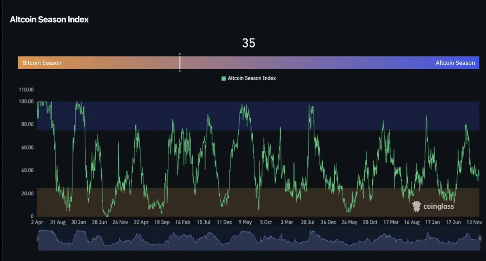486x261 pixels.
Task: Click the '17 Mar' x-axis date
Action: 391,222
